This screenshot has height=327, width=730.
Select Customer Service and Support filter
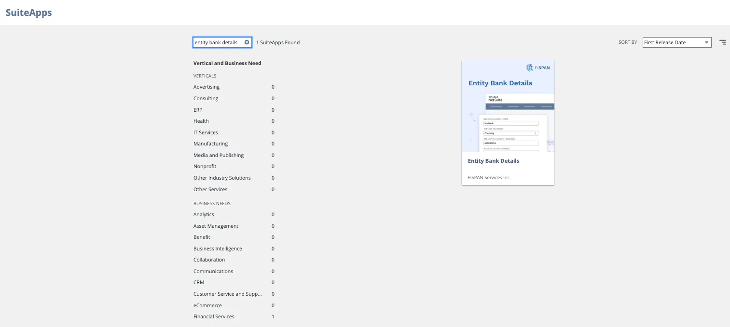point(228,294)
